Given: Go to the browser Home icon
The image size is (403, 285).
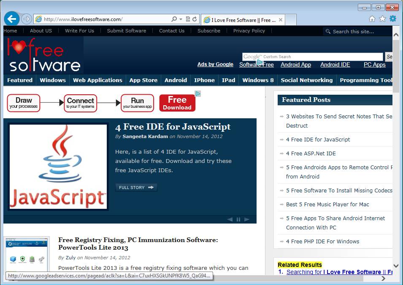Looking at the screenshot, I should tap(372, 19).
